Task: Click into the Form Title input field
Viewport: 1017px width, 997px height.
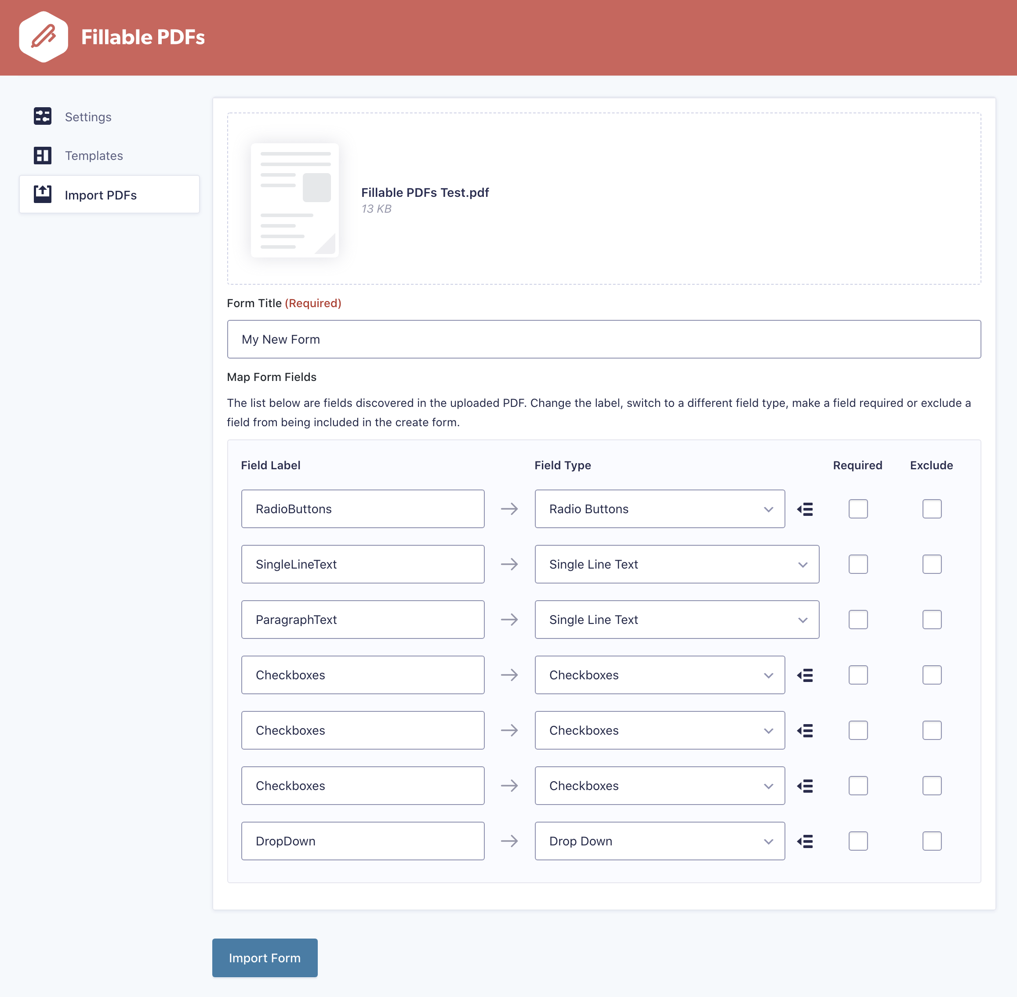Action: 603,339
